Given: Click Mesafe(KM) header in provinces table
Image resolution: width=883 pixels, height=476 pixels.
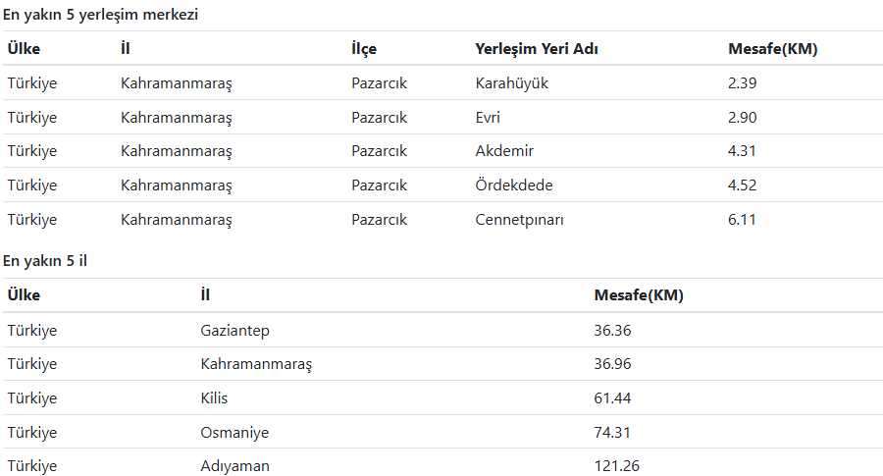Looking at the screenshot, I should point(639,295).
